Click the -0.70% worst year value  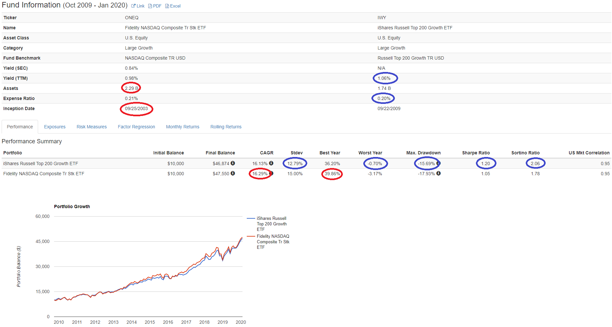click(x=375, y=163)
